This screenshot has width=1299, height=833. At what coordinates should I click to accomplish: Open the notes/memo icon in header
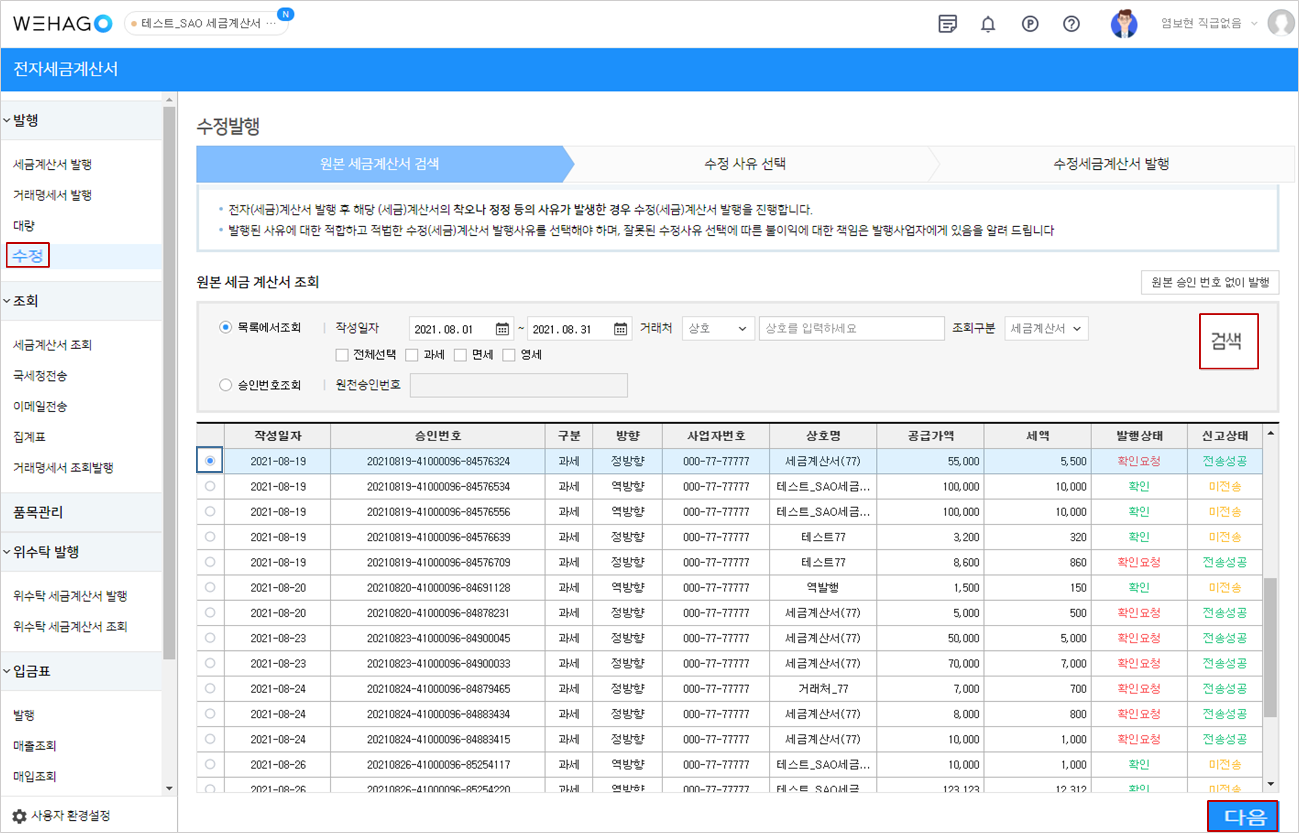click(x=947, y=24)
